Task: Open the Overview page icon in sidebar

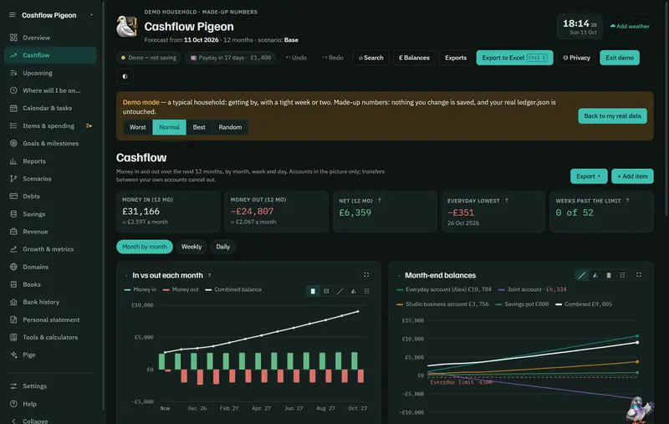Action: point(13,38)
